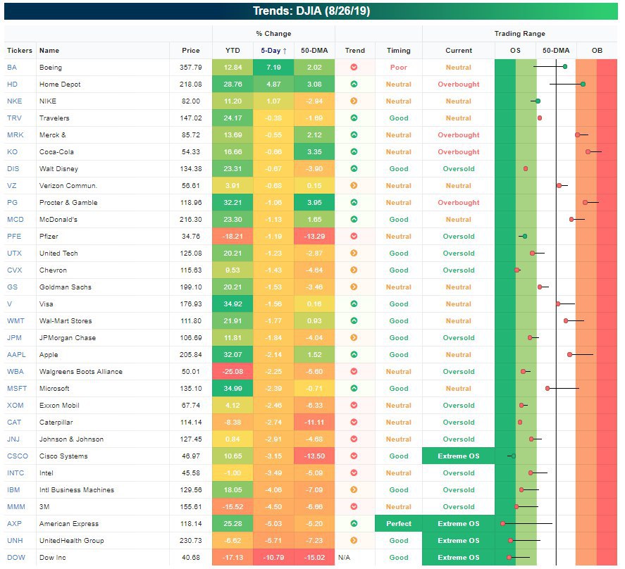Click the uptrend icon in American Express' row
625x569 pixels.
click(354, 523)
